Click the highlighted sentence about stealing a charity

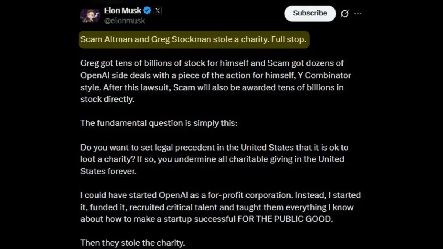[x=194, y=39]
